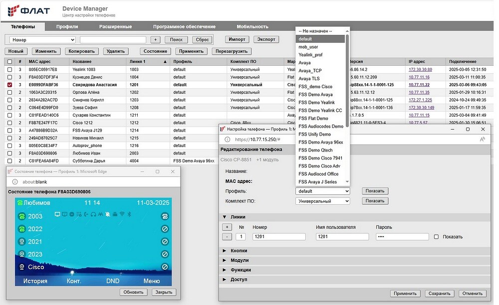Go to the Программное обеспечение tab

(184, 27)
